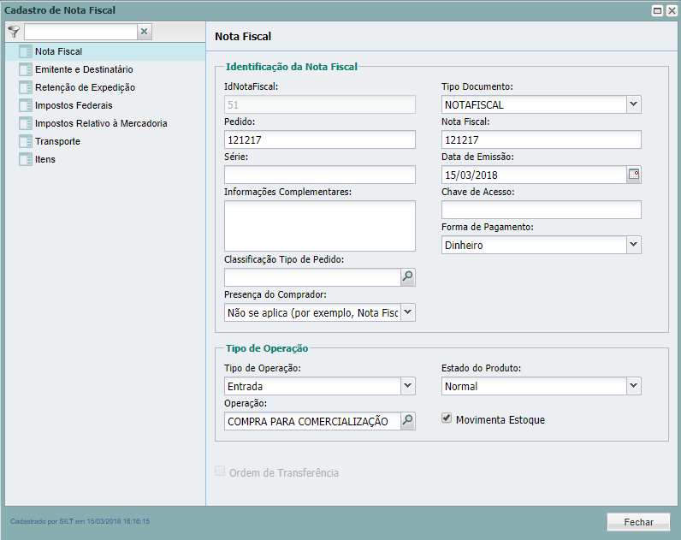Open Impostos Relativo à Mercadoria section

[101, 123]
